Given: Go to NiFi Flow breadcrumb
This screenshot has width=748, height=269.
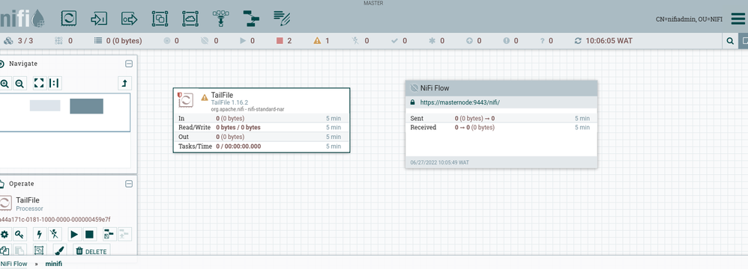Looking at the screenshot, I should [x=13, y=264].
